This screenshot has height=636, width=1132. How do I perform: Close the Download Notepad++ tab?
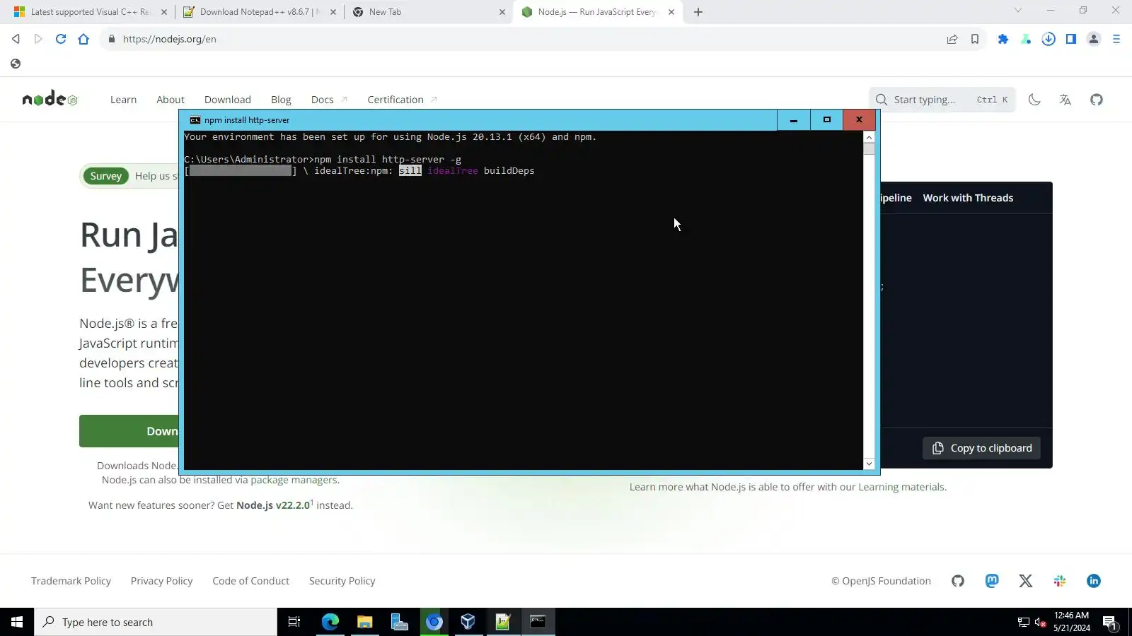tap(333, 12)
